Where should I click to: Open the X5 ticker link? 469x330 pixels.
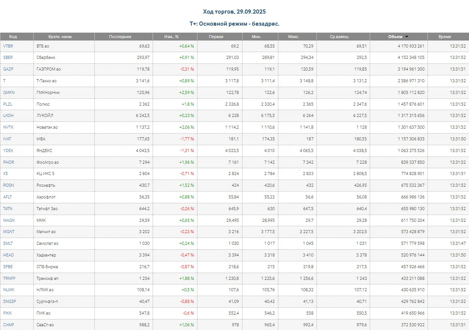pyautogui.click(x=5, y=174)
